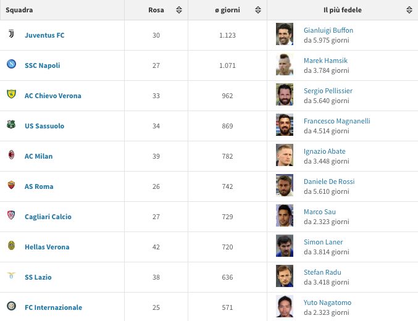The height and width of the screenshot is (321, 418).
Task: Sort table by ø giorni column arrows
Action: pos(259,10)
